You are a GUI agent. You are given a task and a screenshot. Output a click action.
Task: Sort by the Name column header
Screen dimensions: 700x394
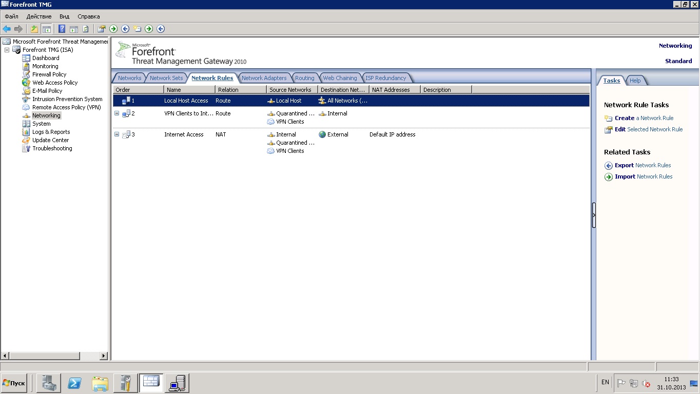tap(189, 90)
